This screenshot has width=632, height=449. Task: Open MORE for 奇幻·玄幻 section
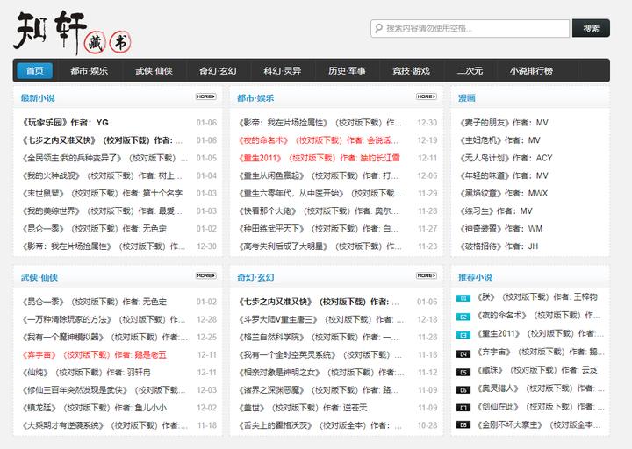[x=427, y=276]
